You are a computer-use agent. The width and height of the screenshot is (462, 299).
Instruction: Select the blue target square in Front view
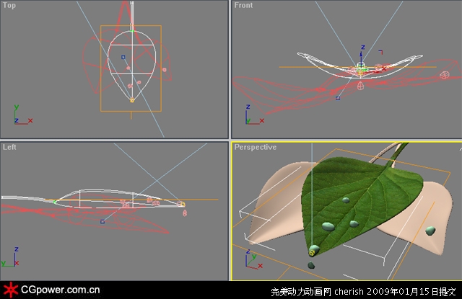point(338,97)
